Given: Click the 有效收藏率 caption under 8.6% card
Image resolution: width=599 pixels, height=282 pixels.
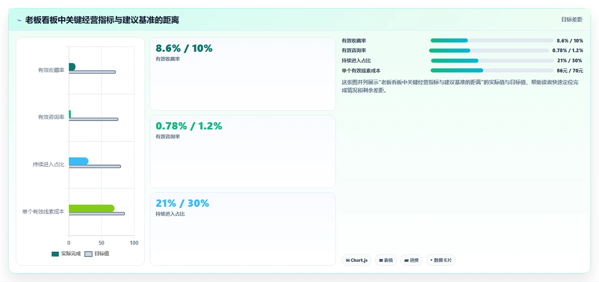Looking at the screenshot, I should tap(168, 59).
